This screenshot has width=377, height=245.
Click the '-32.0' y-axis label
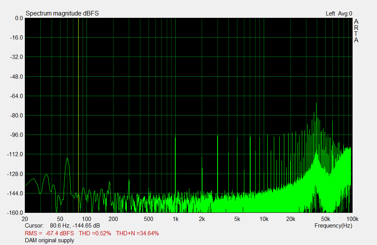[17, 57]
